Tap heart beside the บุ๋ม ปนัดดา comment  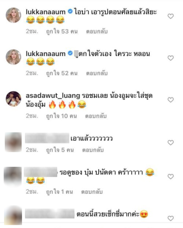coord(171,177)
